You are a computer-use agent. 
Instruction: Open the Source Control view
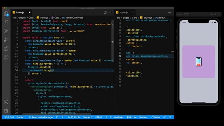[x=6, y=31]
